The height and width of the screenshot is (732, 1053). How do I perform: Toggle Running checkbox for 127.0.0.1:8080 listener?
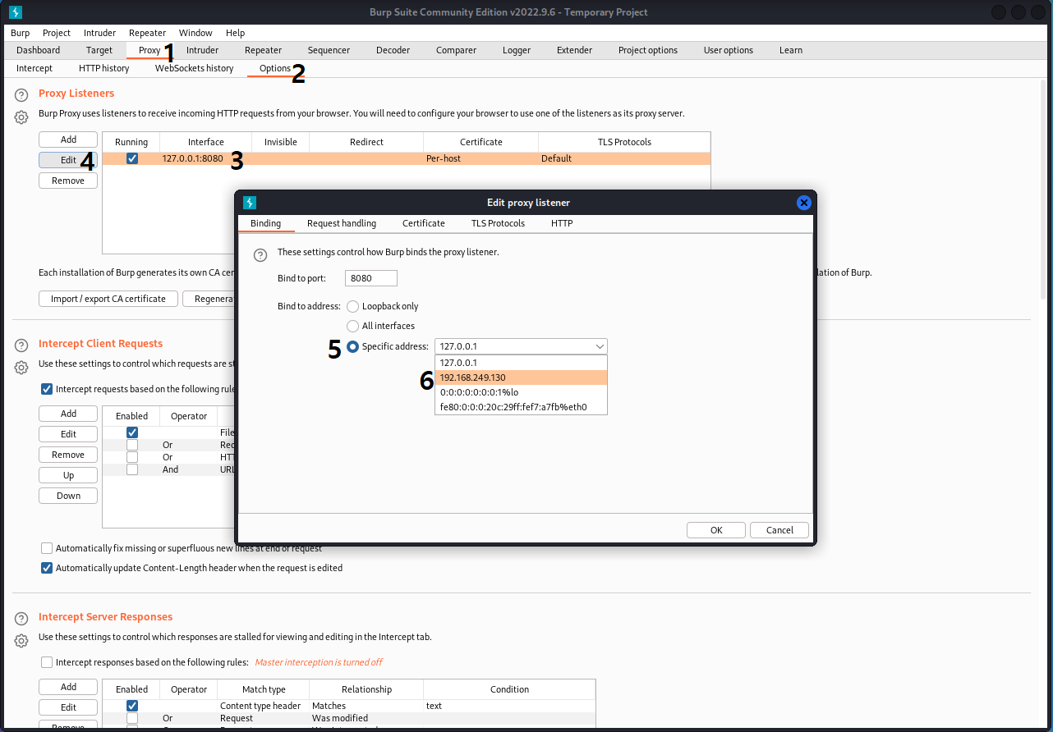click(x=132, y=158)
